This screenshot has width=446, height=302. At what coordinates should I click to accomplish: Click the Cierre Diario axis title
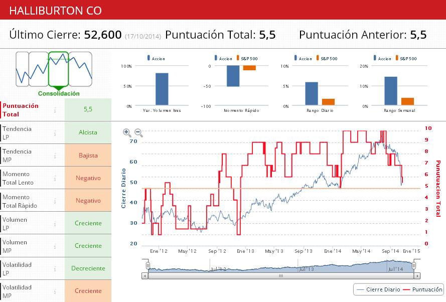point(123,188)
